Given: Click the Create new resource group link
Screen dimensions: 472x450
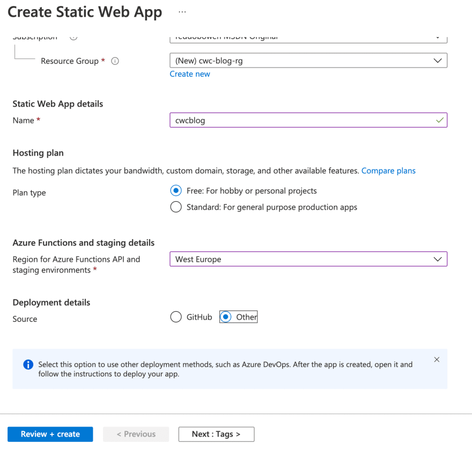Looking at the screenshot, I should (x=190, y=74).
